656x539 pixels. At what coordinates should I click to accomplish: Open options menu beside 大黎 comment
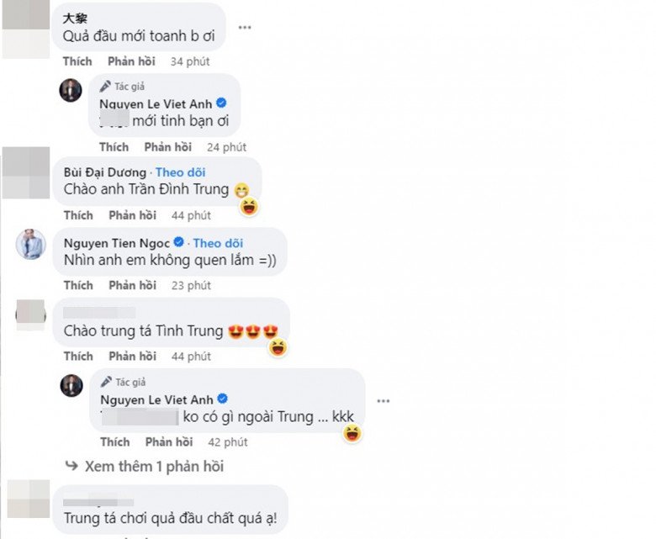[x=245, y=28]
